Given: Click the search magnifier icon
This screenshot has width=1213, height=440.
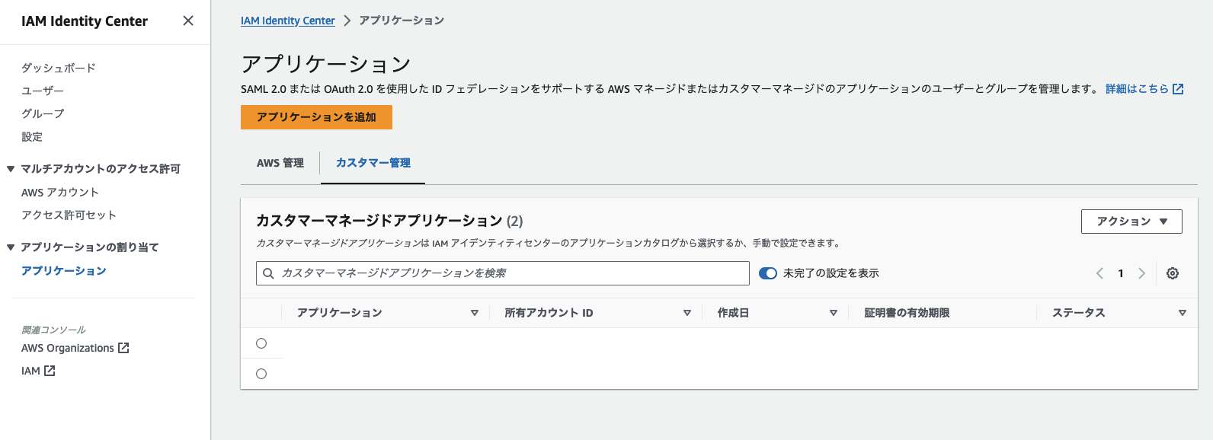Looking at the screenshot, I should tap(268, 273).
